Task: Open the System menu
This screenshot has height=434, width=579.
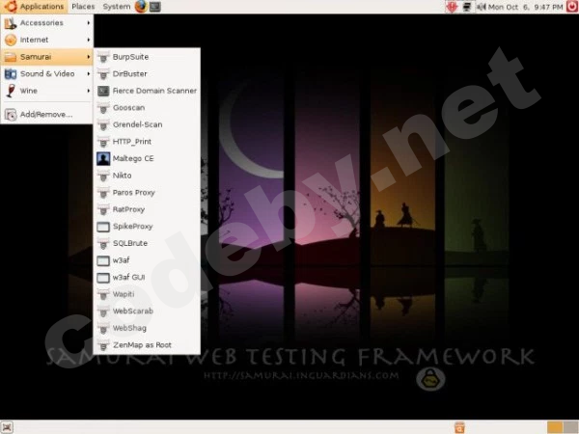Action: pos(117,7)
